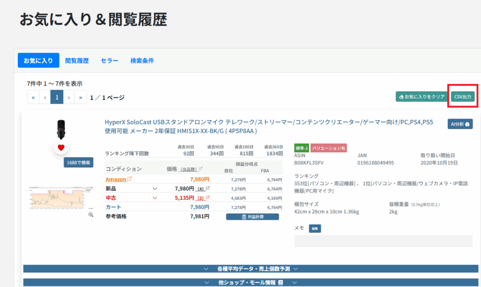Click the HyperX microphone product thumbnail
This screenshot has height=287, width=481.
[61, 129]
